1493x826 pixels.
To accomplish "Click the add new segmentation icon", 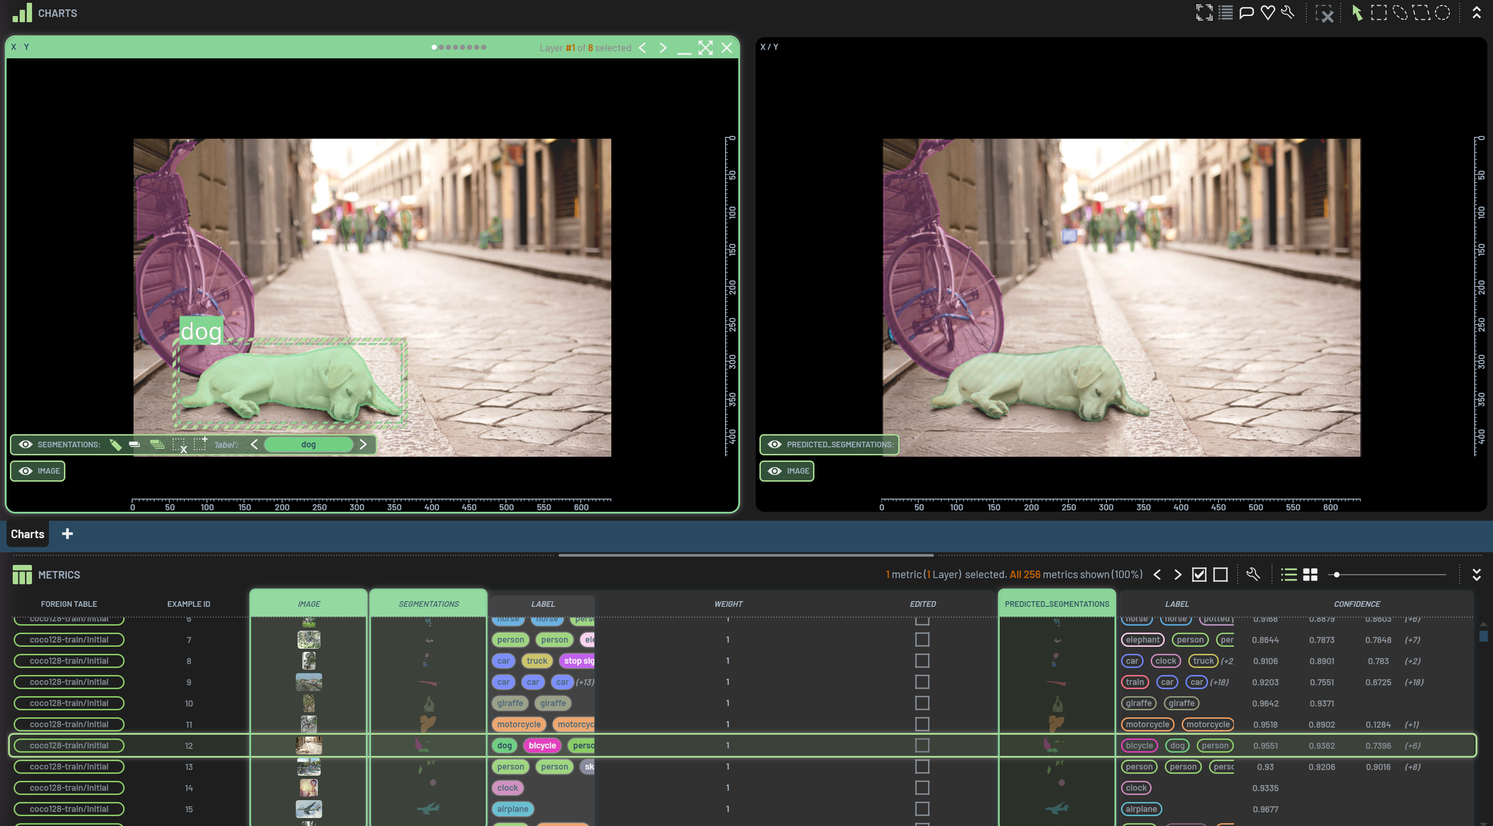I will pyautogui.click(x=200, y=444).
